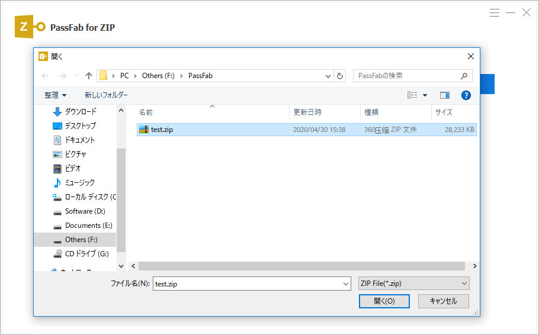Select Others (F:) in the address path

pyautogui.click(x=158, y=76)
